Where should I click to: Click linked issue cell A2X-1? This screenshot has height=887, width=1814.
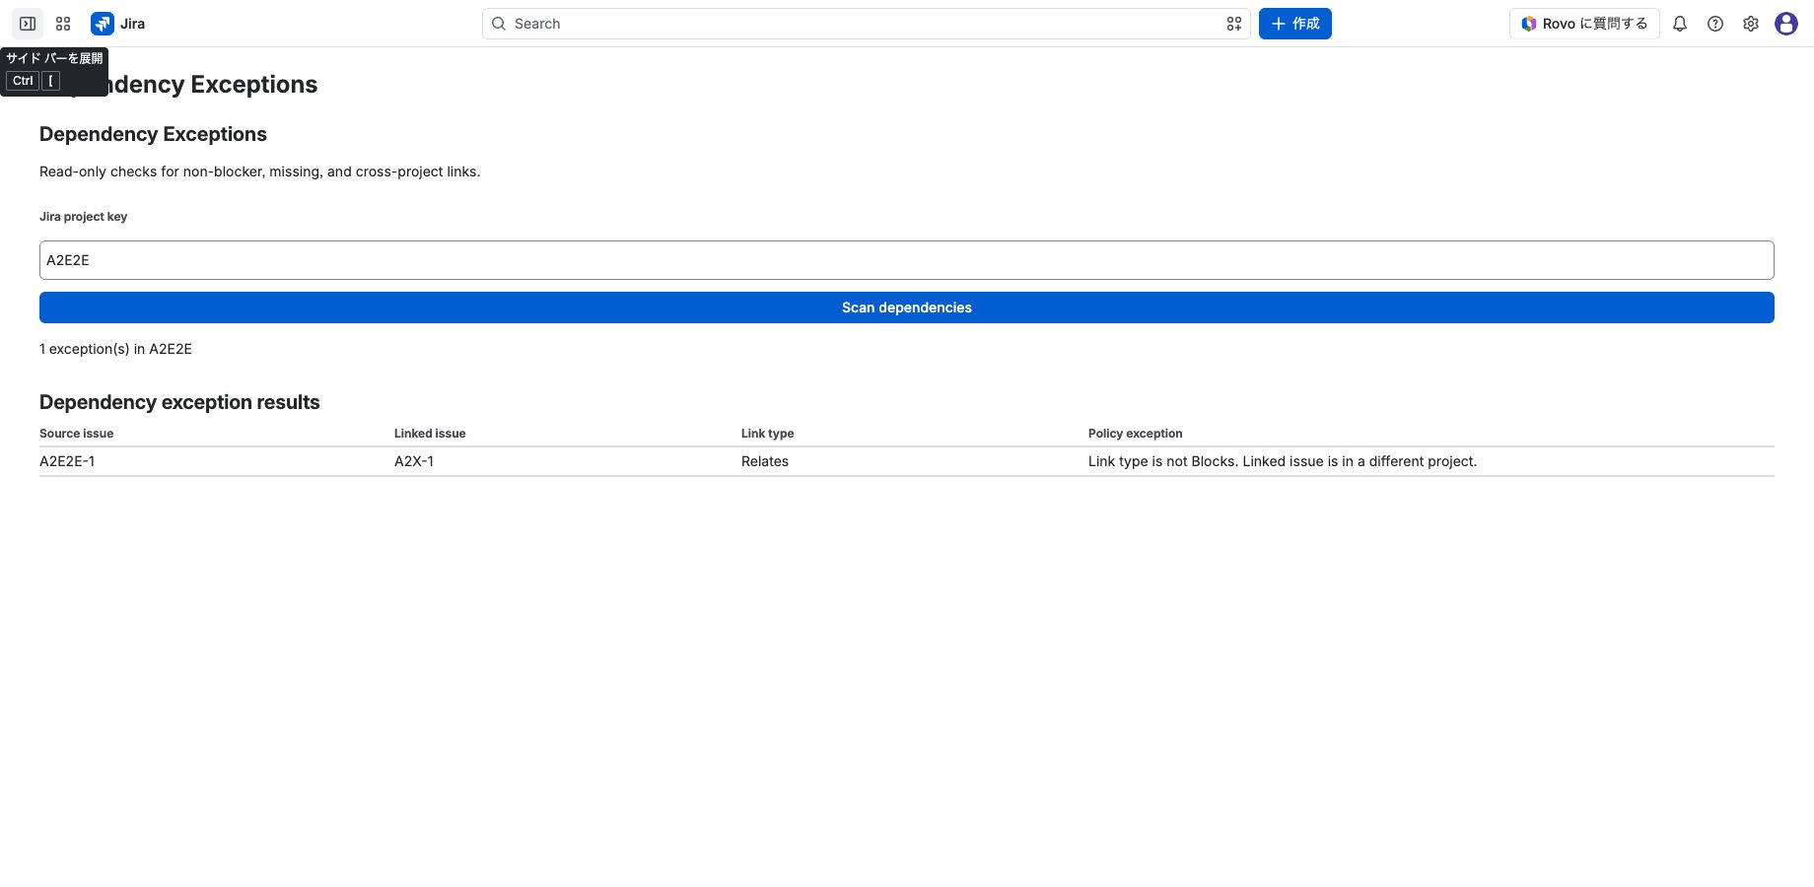[x=414, y=461]
